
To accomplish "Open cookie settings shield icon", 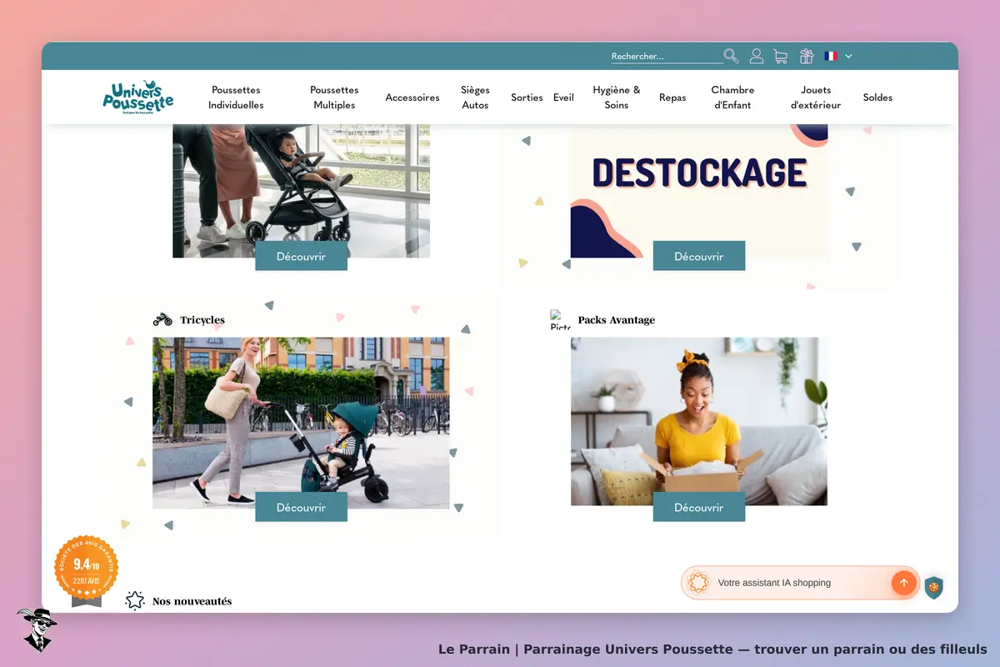I will (934, 588).
